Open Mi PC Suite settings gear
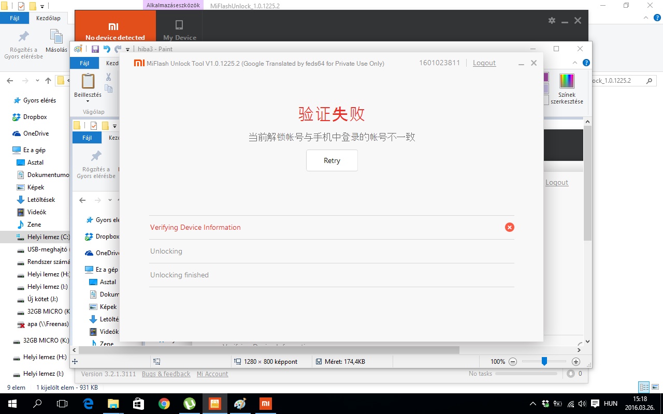The image size is (663, 414). [x=552, y=20]
